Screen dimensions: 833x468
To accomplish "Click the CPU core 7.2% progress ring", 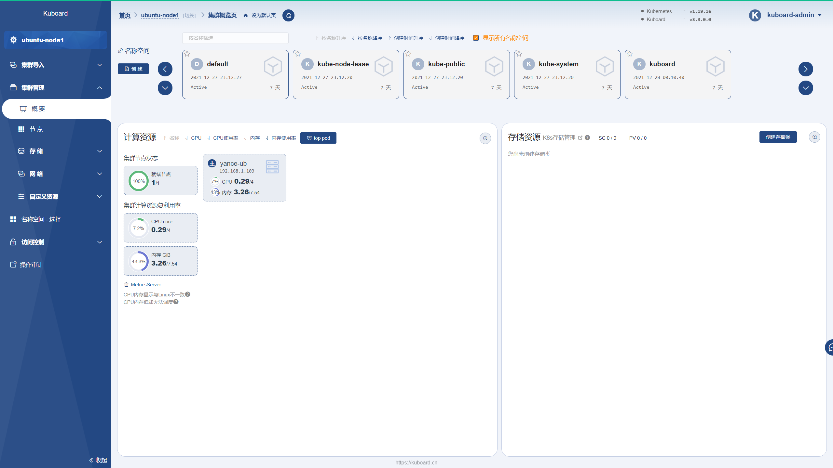I will 139,228.
